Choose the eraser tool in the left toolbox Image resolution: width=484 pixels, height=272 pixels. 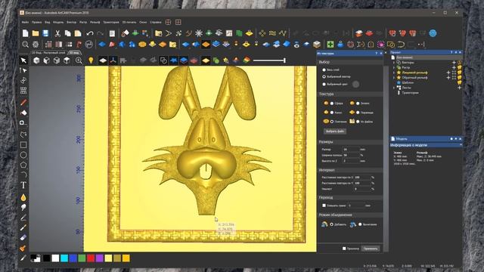(23, 237)
